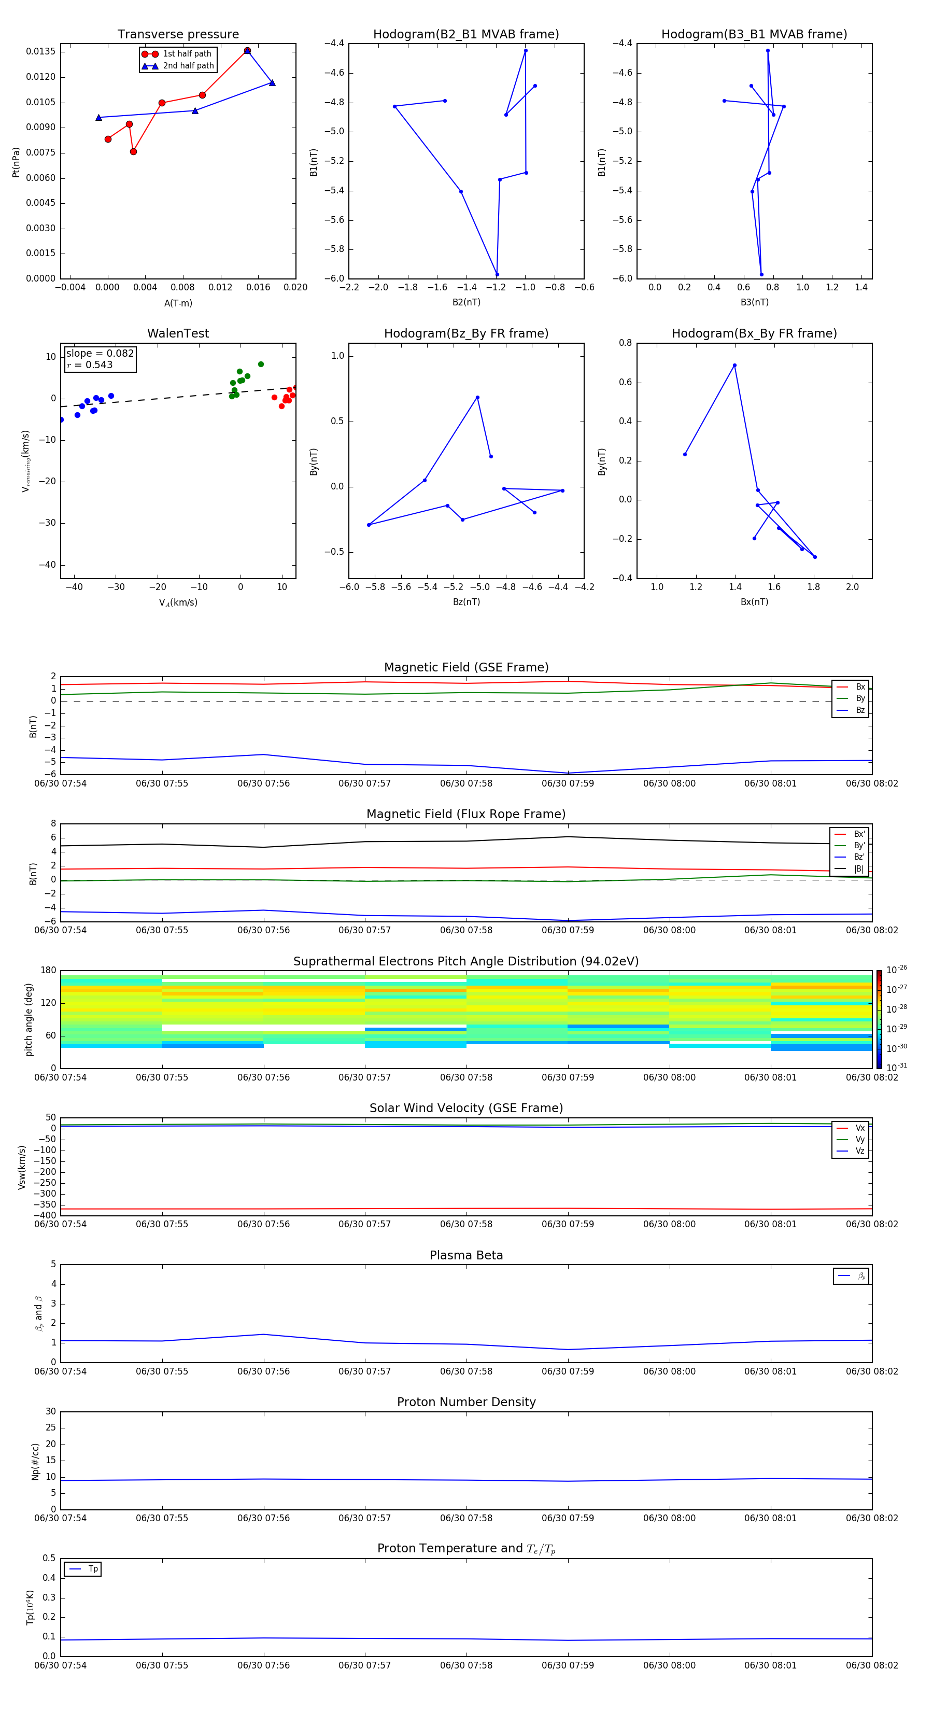Screen dimensions: 933x1711
Task: Click the "Tp" legend in temperature plot
Action: (83, 1569)
